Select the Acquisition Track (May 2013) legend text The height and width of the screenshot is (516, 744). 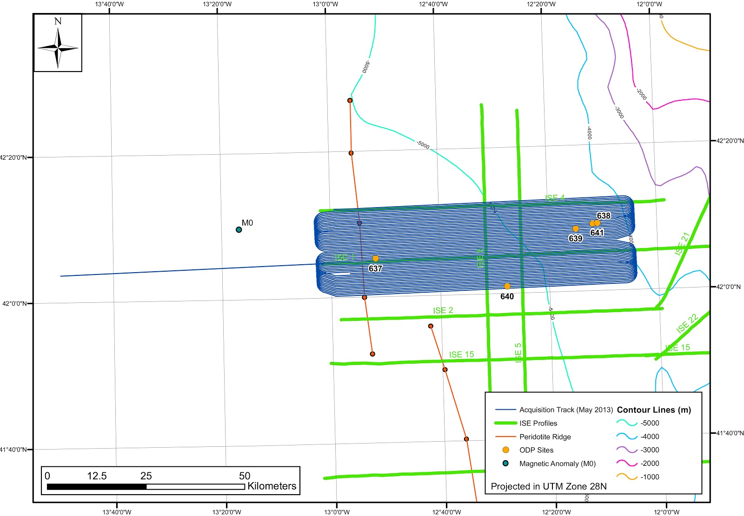[566, 410]
